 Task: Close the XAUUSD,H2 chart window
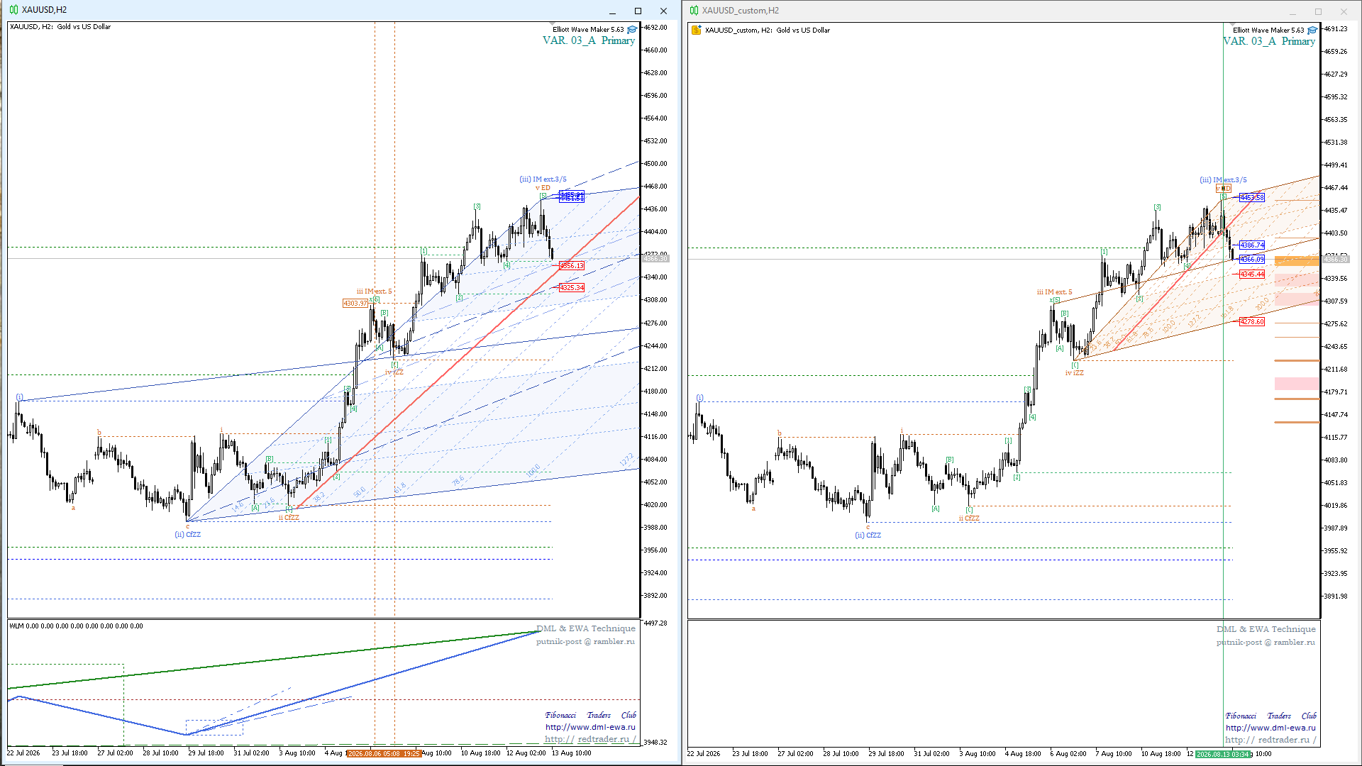pos(663,11)
